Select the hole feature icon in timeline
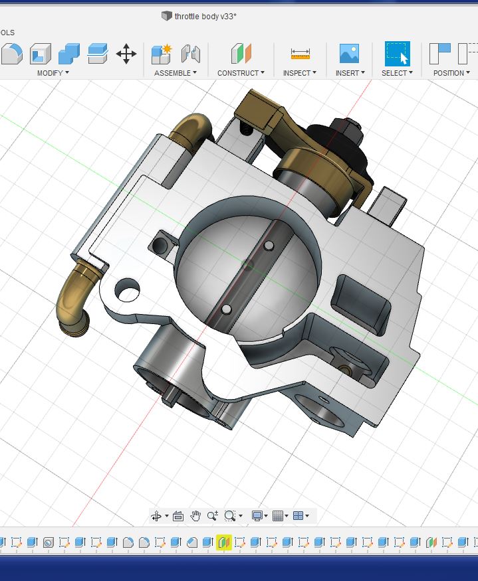The width and height of the screenshot is (478, 581). [49, 542]
